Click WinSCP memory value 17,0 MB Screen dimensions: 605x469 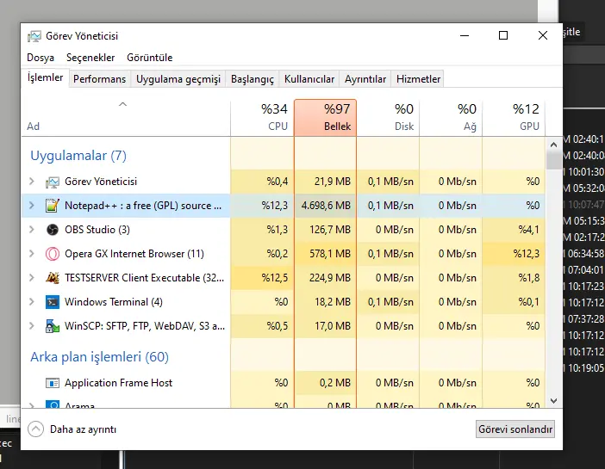click(333, 326)
